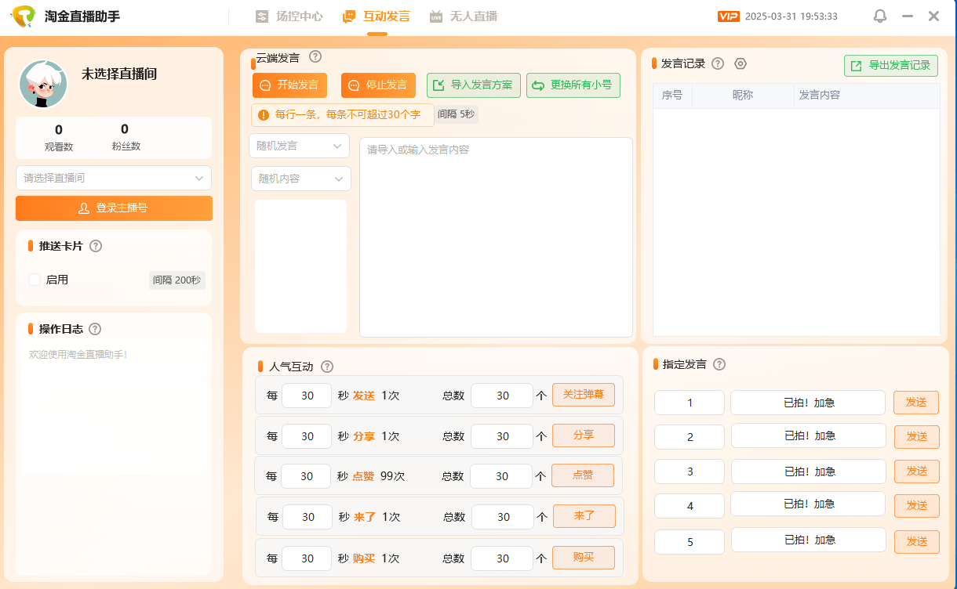Click the notification bell icon

point(880,16)
